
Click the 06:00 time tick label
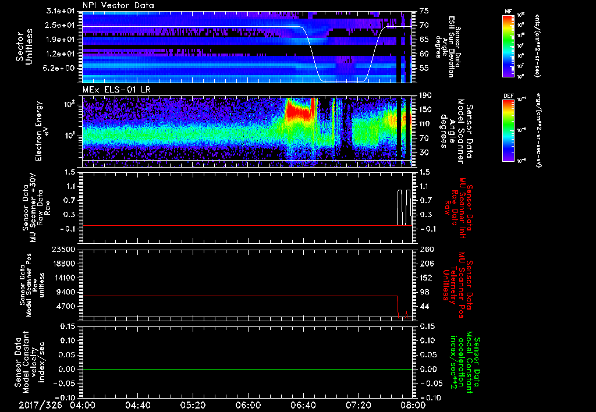(248, 405)
